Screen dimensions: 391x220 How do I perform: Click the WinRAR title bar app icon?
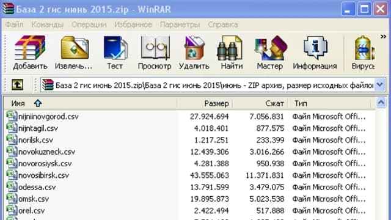tap(8, 8)
